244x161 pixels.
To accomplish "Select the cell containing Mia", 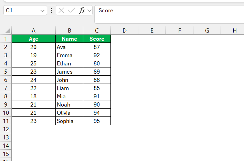I will (70, 96).
